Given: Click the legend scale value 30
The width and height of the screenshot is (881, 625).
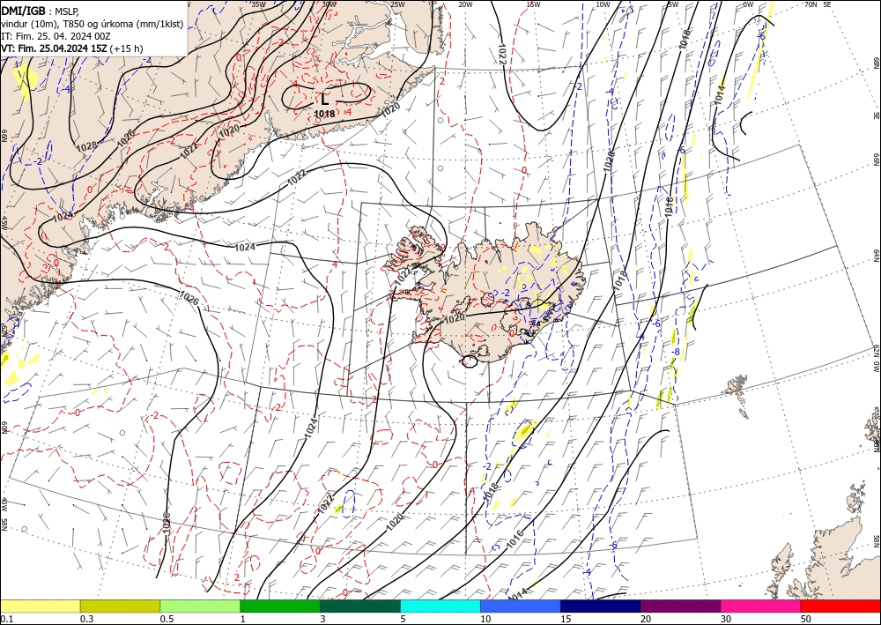Looking at the screenshot, I should [726, 619].
